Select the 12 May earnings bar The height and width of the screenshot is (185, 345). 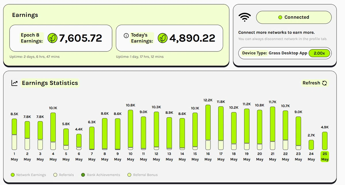click(x=156, y=131)
